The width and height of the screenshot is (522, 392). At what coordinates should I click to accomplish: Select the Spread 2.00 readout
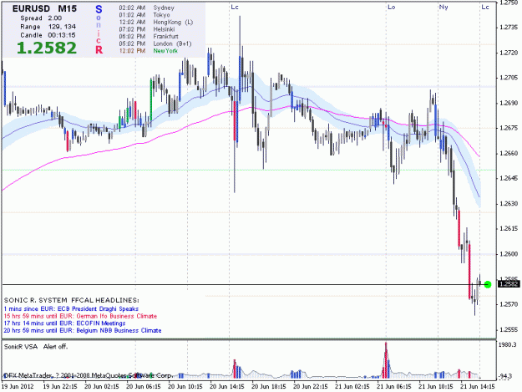(x=41, y=18)
